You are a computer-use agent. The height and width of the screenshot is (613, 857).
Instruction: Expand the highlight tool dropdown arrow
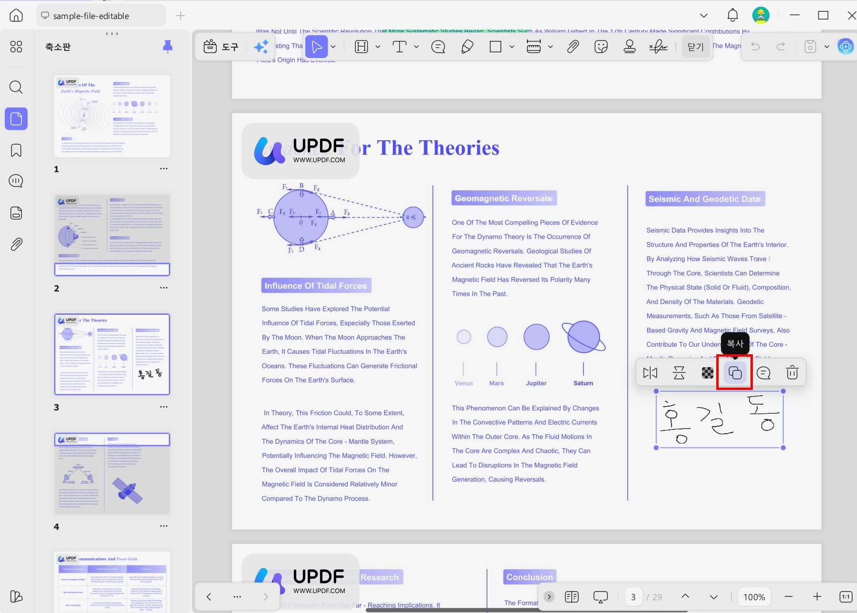(x=378, y=47)
